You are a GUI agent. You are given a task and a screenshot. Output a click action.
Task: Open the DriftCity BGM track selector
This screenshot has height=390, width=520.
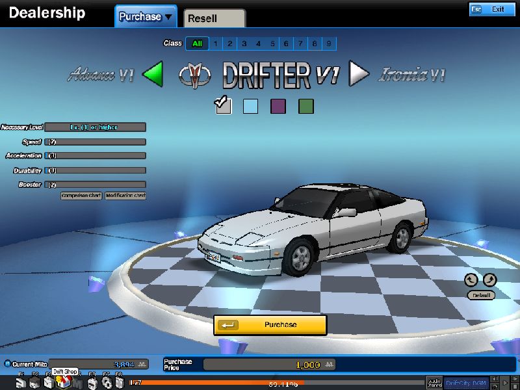465,383
